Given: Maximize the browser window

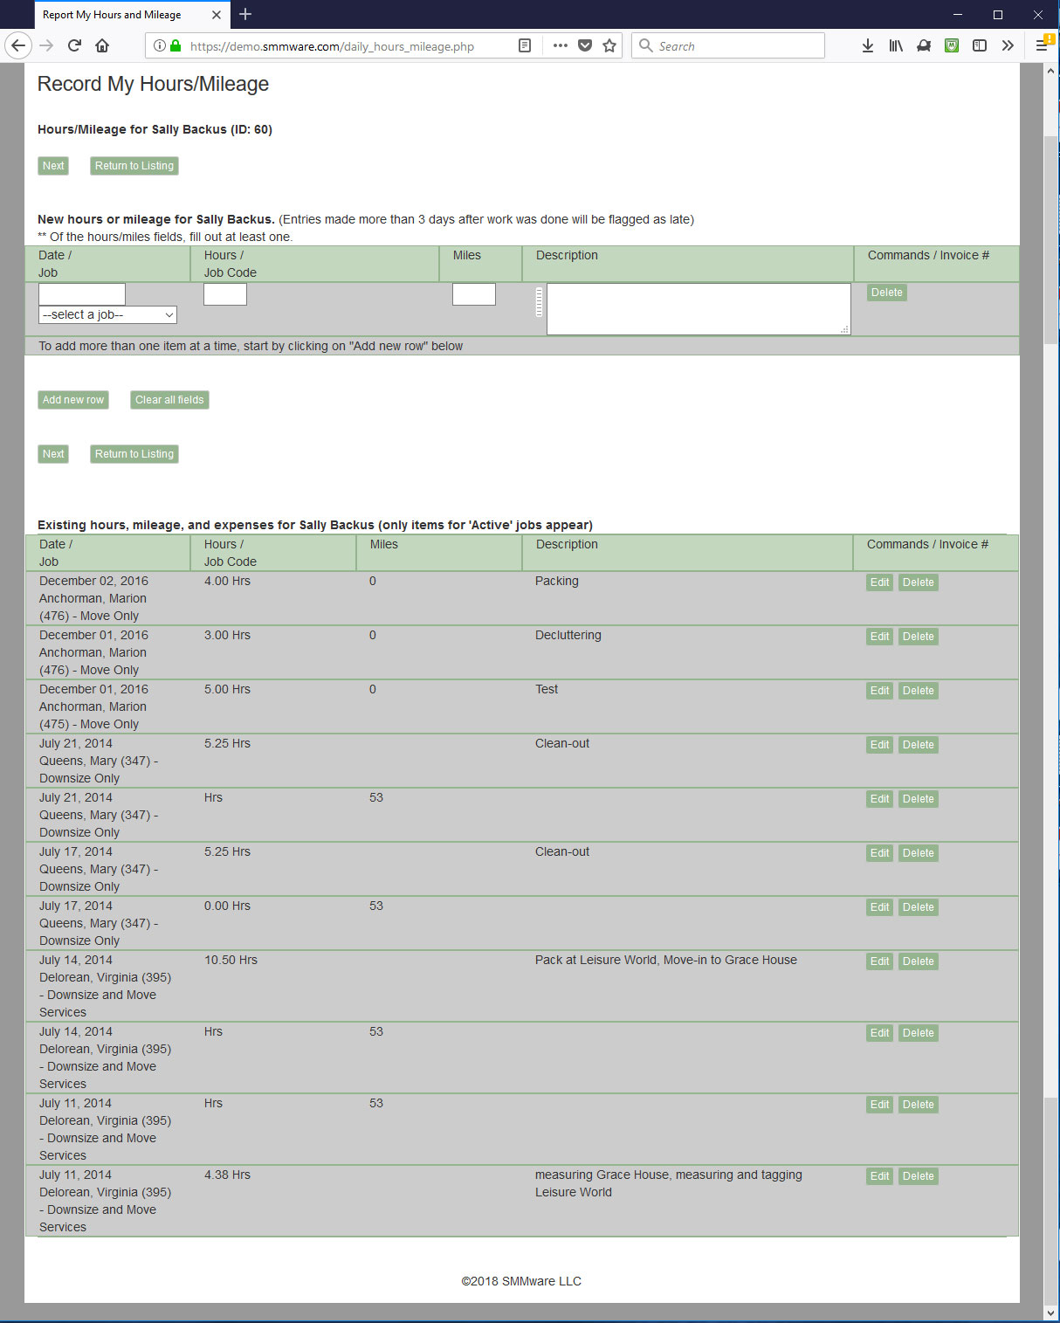Looking at the screenshot, I should coord(998,15).
